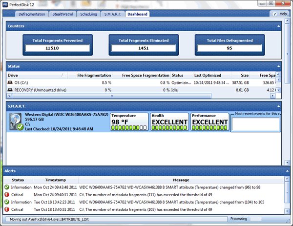Select the Dashboard tab
Image resolution: width=293 pixels, height=226 pixels.
click(137, 14)
